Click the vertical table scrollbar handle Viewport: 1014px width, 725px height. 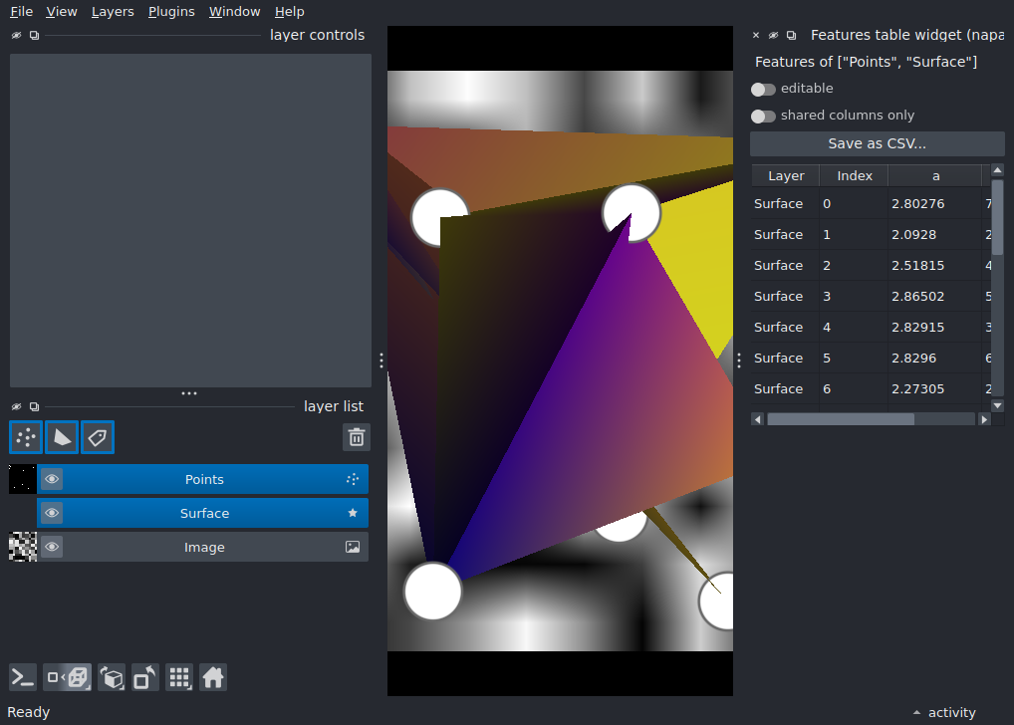coord(997,217)
